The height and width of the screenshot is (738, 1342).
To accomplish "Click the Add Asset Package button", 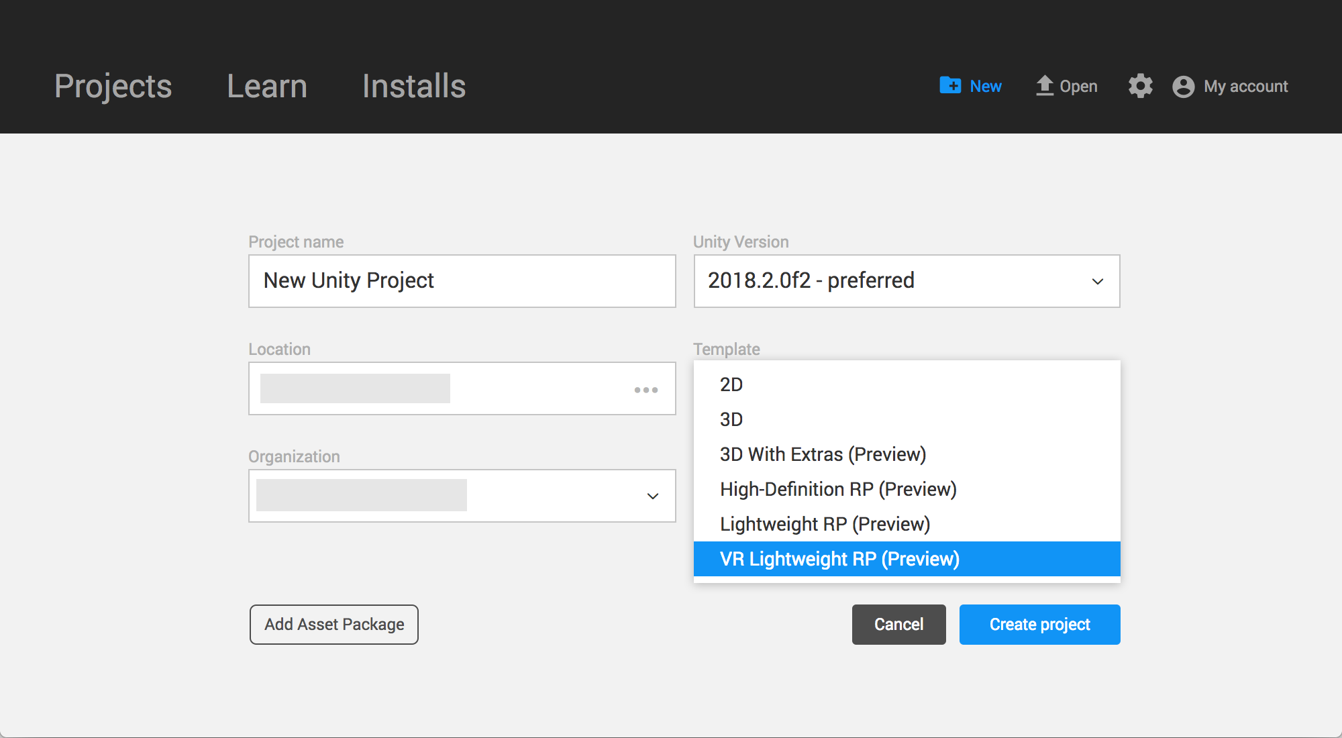I will pyautogui.click(x=333, y=625).
